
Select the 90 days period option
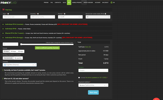(21, 51)
